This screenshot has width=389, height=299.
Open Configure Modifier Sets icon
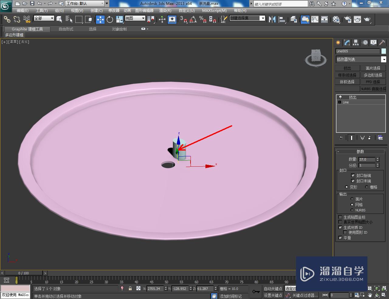[380, 138]
